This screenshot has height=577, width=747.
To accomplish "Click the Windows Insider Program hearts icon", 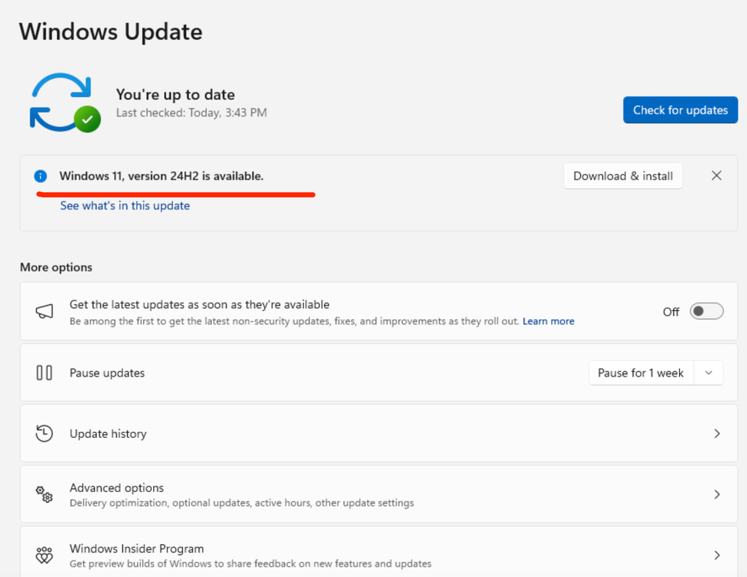I will pos(44,555).
